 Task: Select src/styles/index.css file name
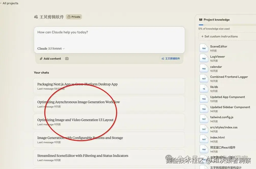click(x=224, y=127)
